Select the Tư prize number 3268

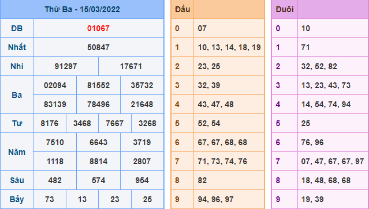[147, 123]
